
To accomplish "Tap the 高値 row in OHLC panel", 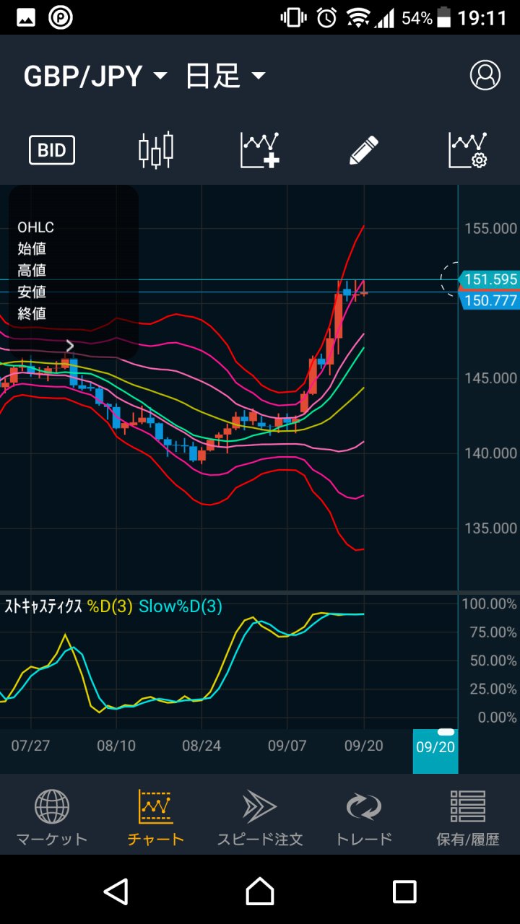I will (x=32, y=271).
